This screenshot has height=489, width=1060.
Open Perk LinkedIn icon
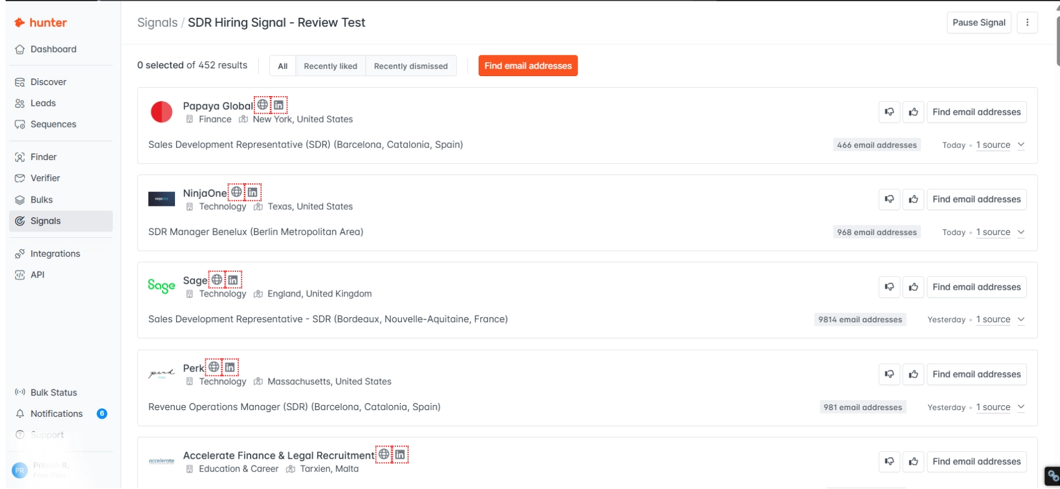(x=230, y=367)
